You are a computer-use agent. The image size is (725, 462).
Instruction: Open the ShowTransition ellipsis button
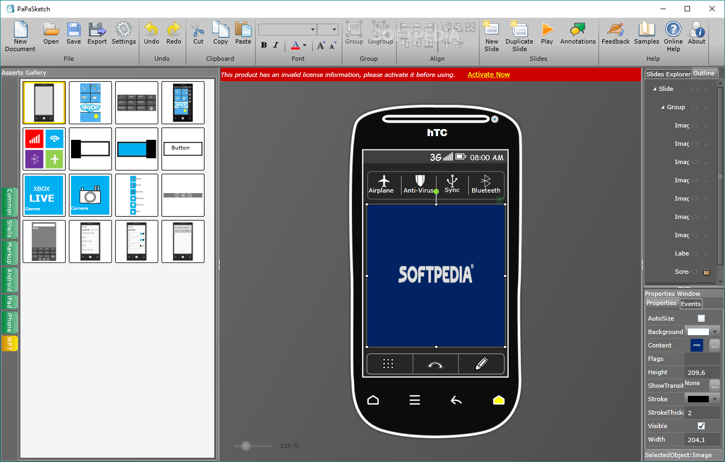(714, 385)
